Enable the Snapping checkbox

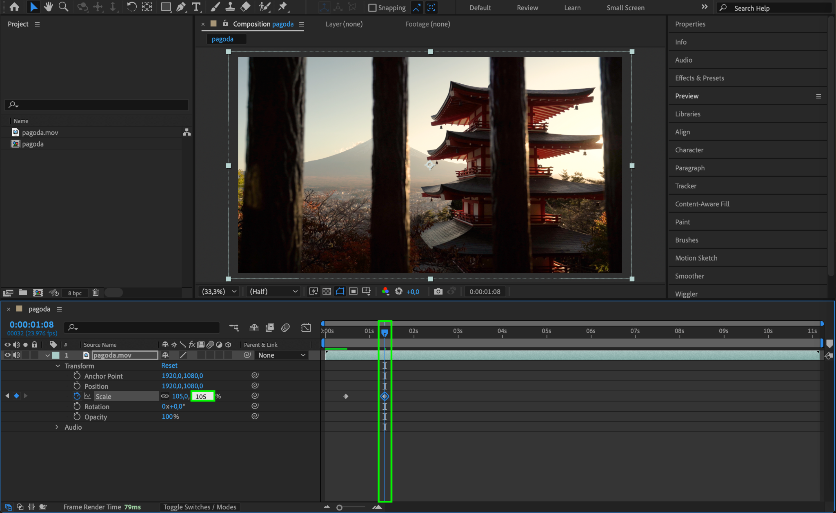pyautogui.click(x=372, y=8)
